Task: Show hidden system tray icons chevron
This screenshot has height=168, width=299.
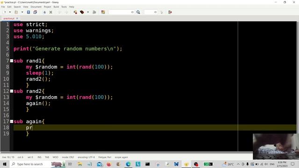Action: coord(238,164)
